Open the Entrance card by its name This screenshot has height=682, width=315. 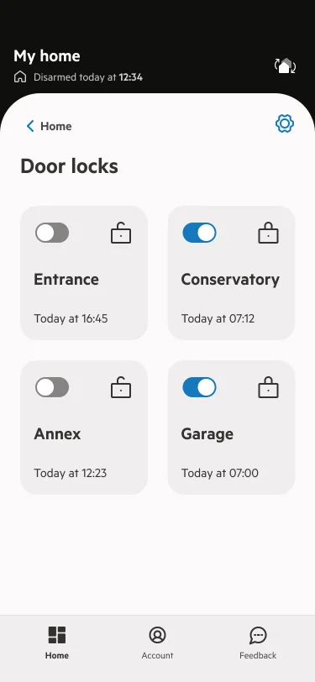pos(66,279)
